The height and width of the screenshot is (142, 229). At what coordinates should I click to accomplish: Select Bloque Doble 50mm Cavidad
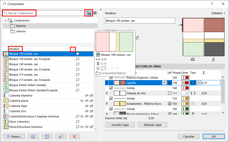(48, 85)
